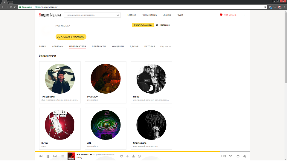Image resolution: width=287 pixels, height=161 pixels.
Task: Open Wiley artist photo
Action: pos(151,79)
